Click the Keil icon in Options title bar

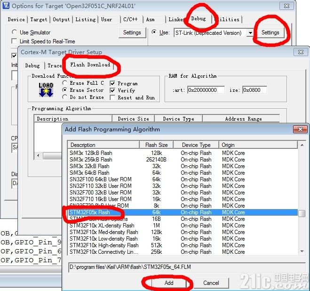(x=6, y=5)
